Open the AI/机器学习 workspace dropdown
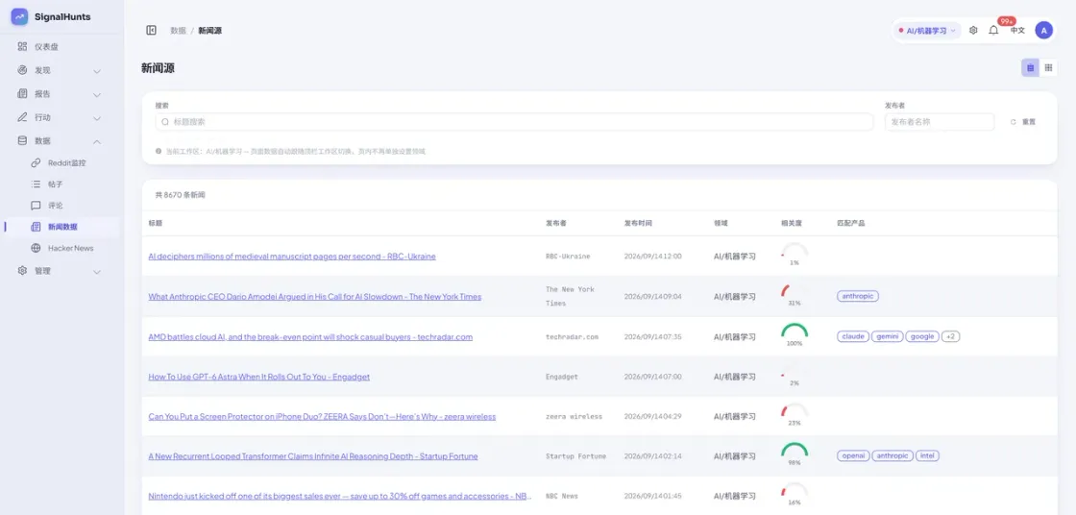This screenshot has width=1076, height=515. [x=926, y=30]
